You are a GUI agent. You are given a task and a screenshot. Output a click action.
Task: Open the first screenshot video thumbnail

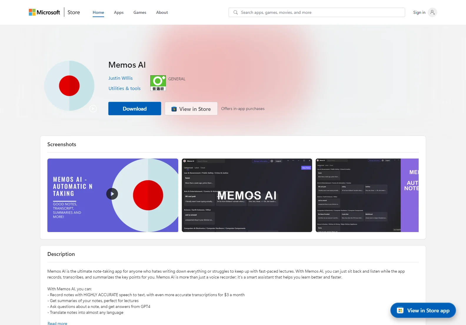click(x=113, y=195)
